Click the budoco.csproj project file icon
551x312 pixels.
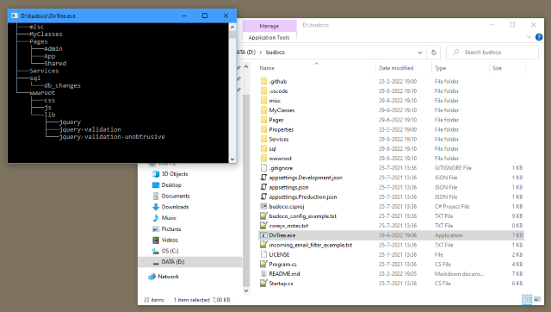tap(263, 206)
